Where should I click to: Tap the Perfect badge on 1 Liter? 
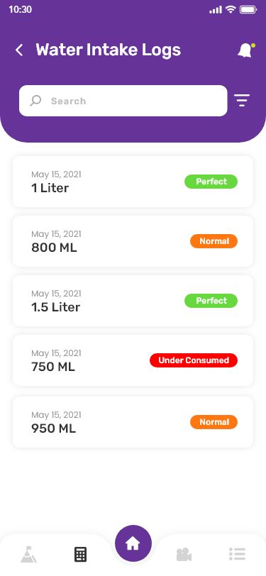click(x=211, y=182)
